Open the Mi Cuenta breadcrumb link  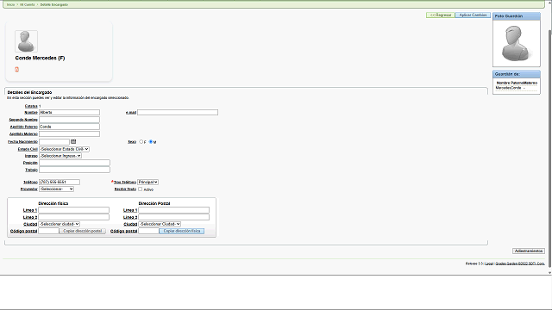[x=27, y=4]
